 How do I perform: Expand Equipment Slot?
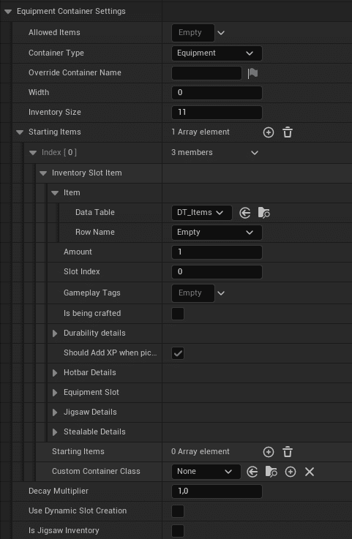(x=55, y=393)
